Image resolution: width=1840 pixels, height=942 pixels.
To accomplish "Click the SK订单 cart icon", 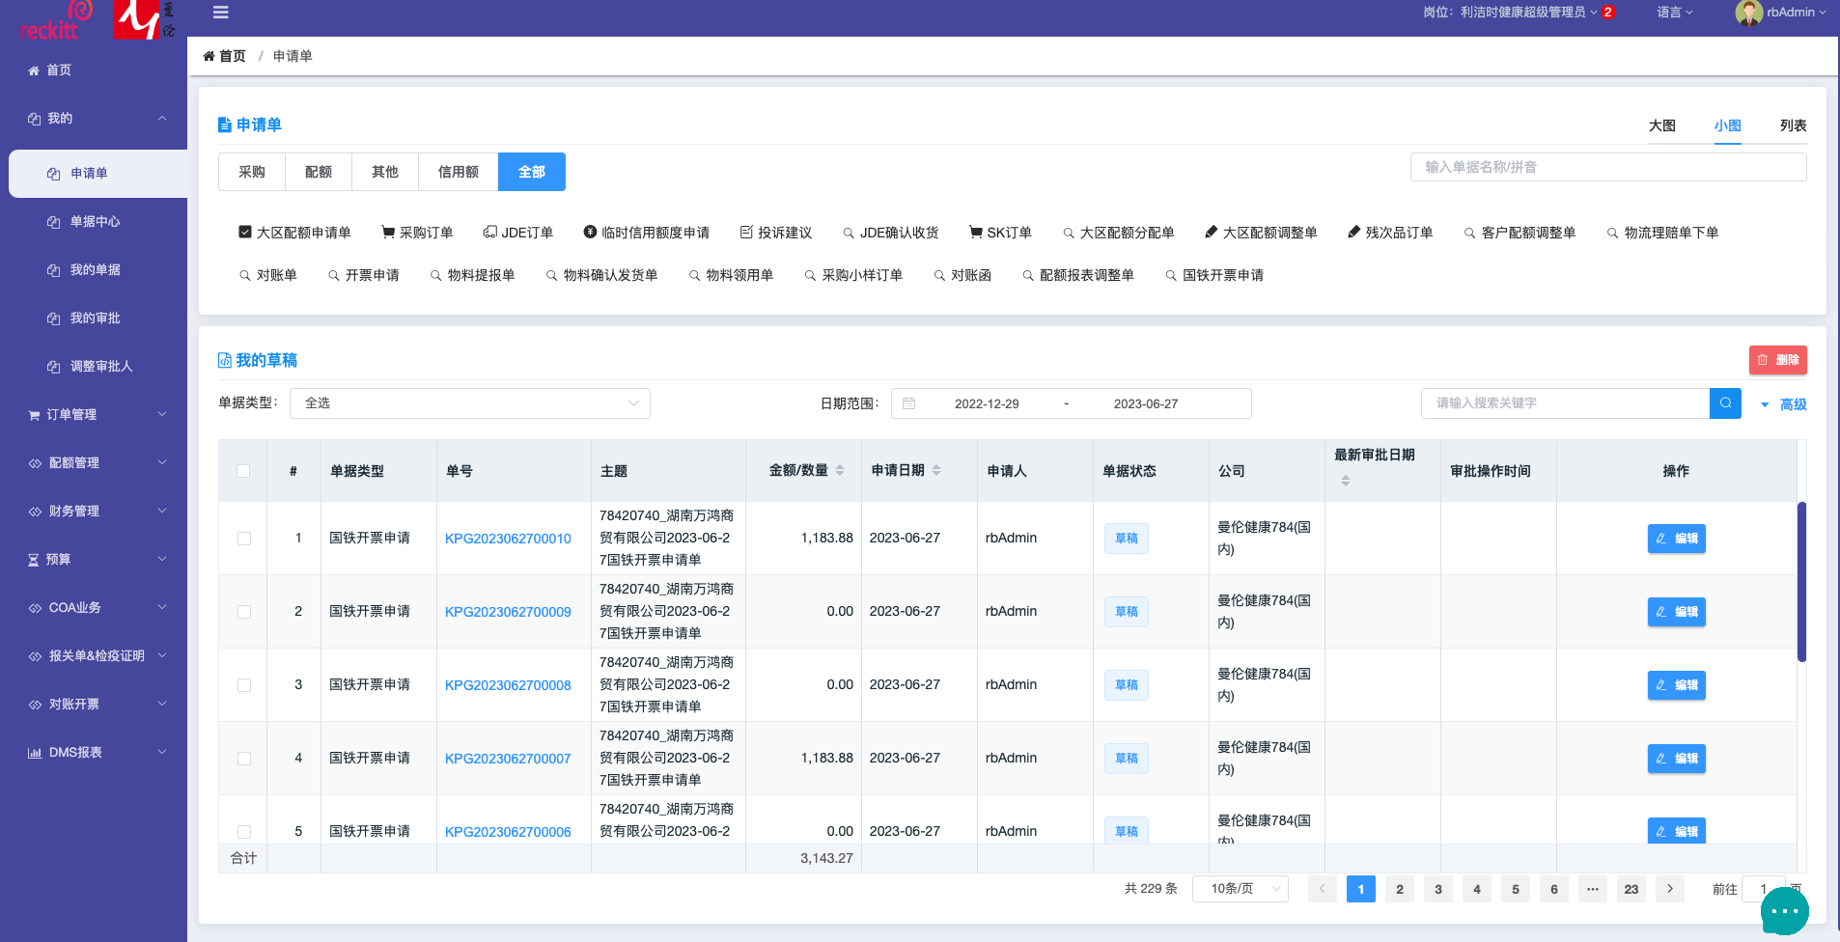I will coord(976,232).
